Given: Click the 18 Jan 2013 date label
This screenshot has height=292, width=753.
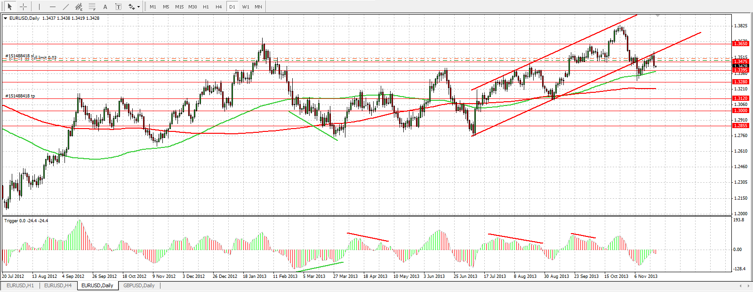Looking at the screenshot, I should pos(254,276).
